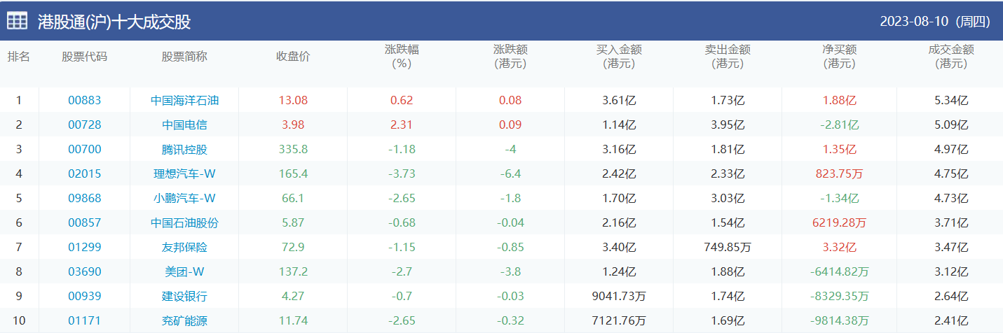Click the 成交金额 column header
This screenshot has width=1003, height=333.
pos(951,57)
